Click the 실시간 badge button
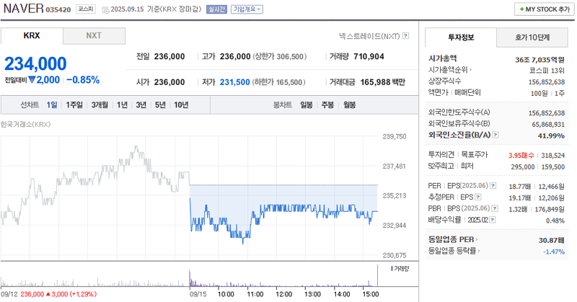The image size is (577, 302). [x=217, y=9]
